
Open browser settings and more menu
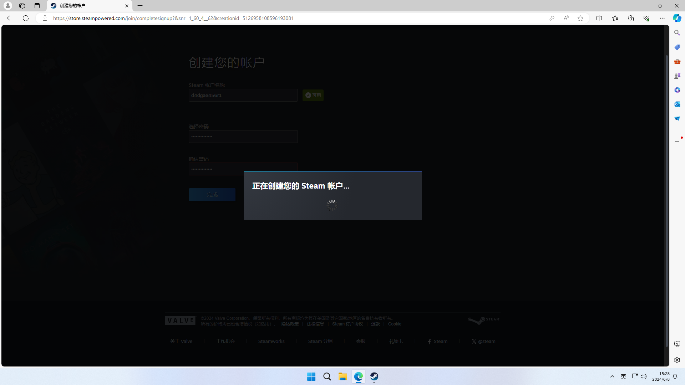[662, 18]
